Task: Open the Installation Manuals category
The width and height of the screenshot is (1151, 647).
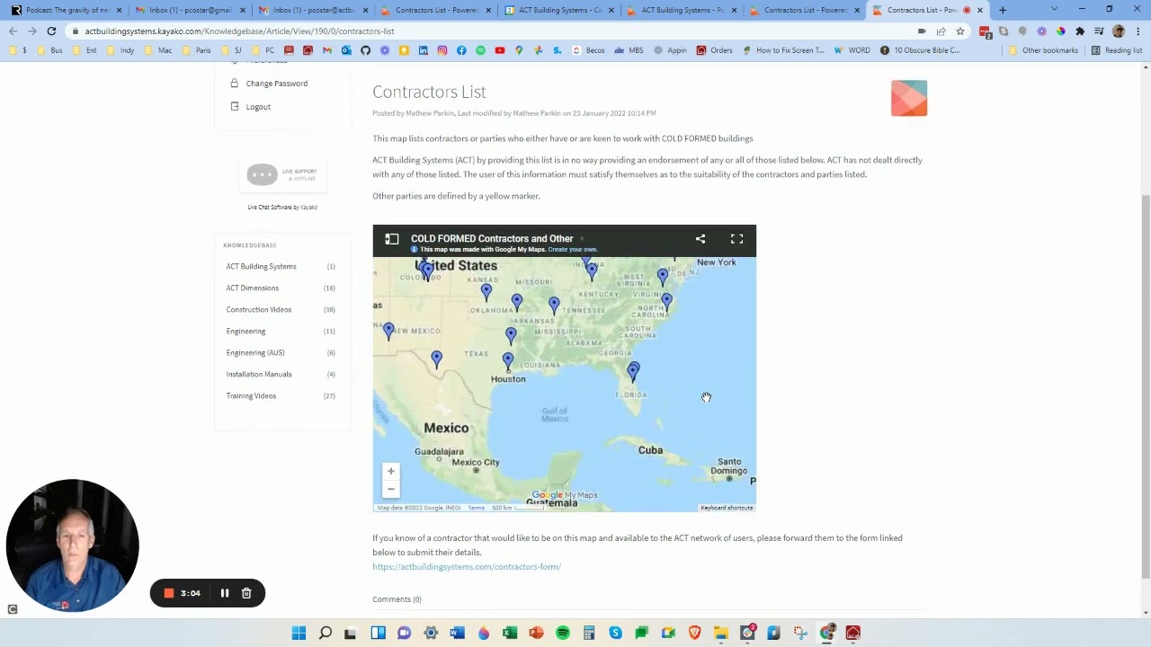Action: click(x=258, y=375)
